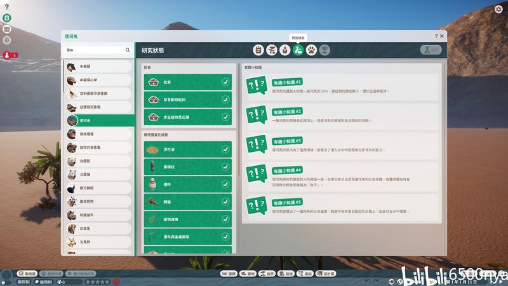The width and height of the screenshot is (508, 286).
Task: Click the checkmark on 摩擦柱 row
Action: [225, 167]
